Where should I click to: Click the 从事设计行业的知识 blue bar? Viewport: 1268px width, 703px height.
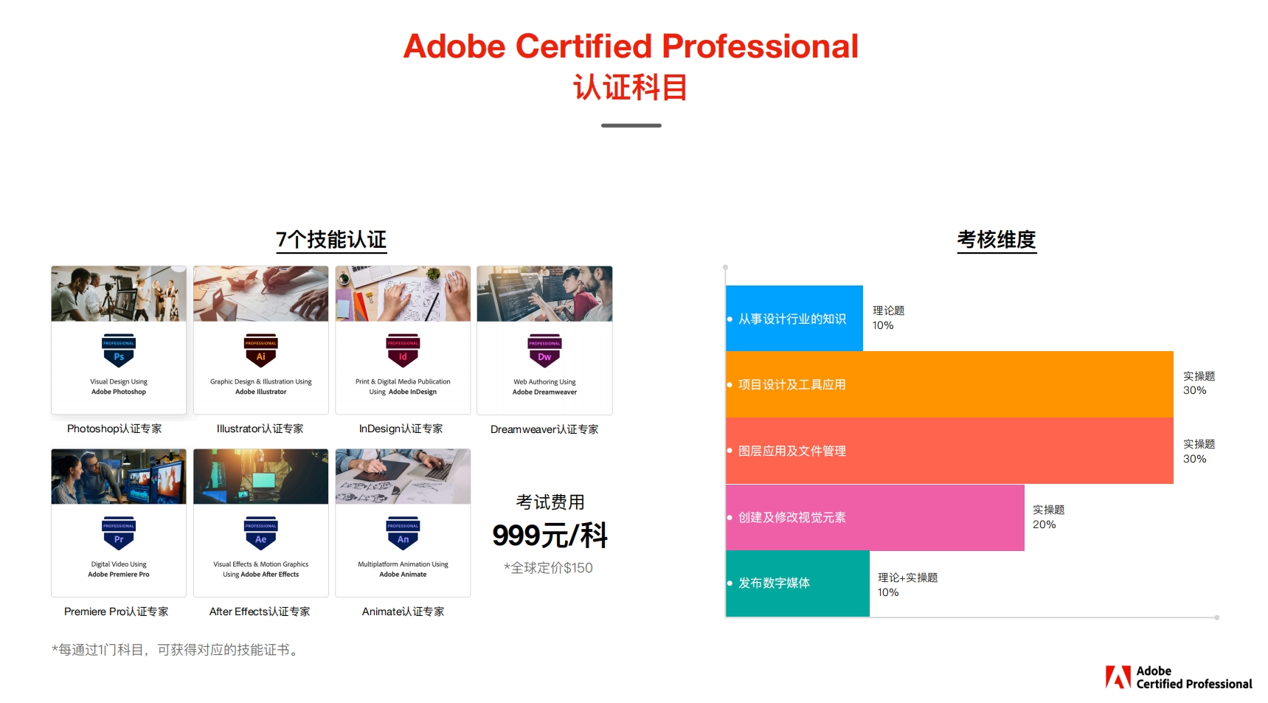click(x=794, y=318)
